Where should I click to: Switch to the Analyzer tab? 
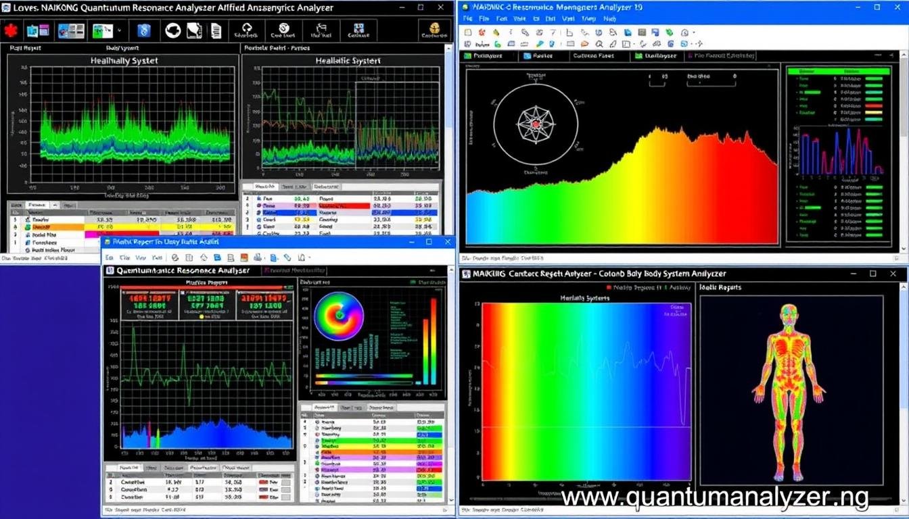657,56
